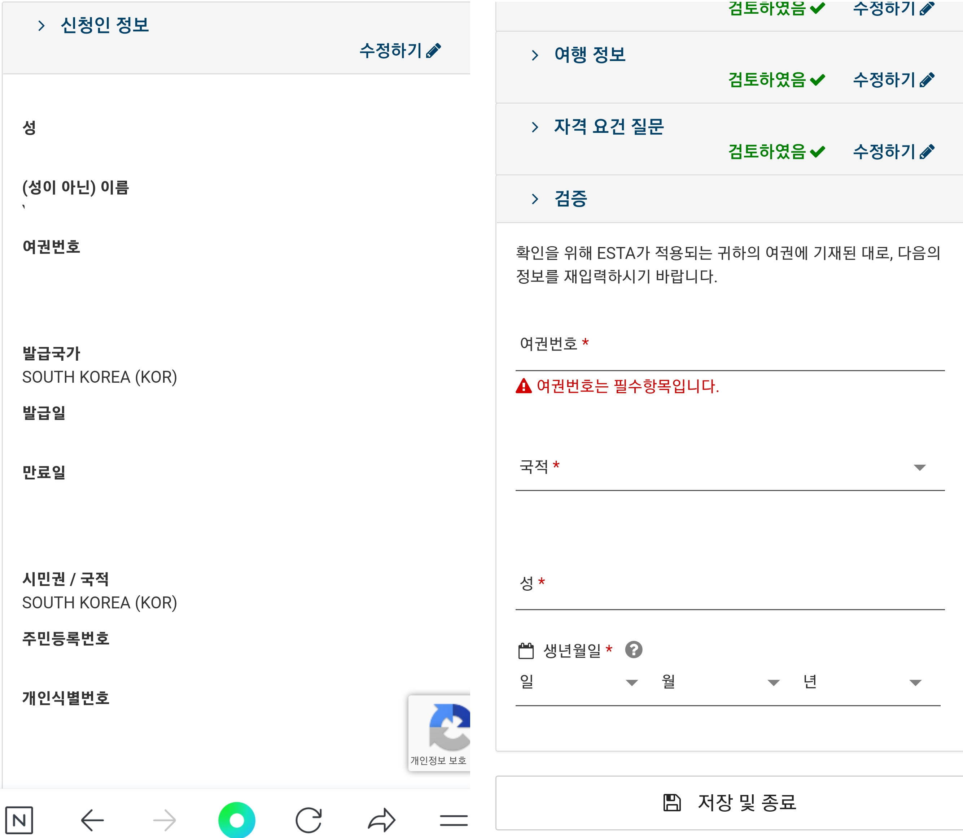
Task: Click the 시민권 / 국적 value SOUTH KOREA (KOR)
Action: tap(100, 603)
